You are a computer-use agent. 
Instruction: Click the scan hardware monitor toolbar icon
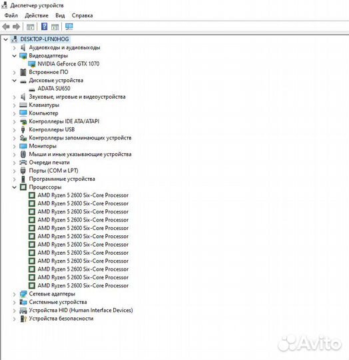[x=69, y=27]
